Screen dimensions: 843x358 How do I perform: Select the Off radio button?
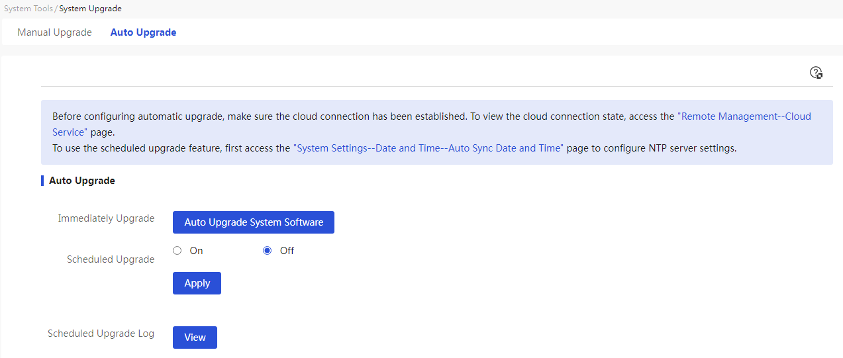point(268,251)
